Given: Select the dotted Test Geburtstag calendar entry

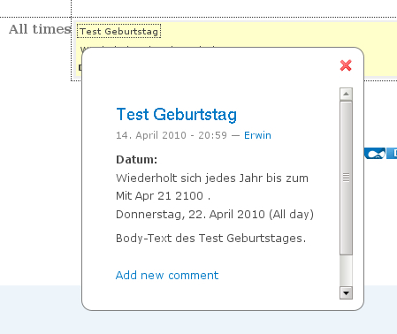Looking at the screenshot, I should tap(118, 31).
